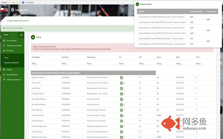
Task: Click the home icon in the breadcrumb
Action: 4,28
